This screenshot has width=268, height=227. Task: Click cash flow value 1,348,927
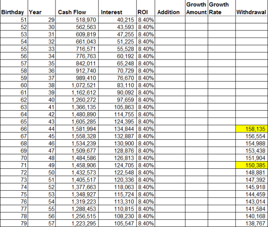point(84,194)
